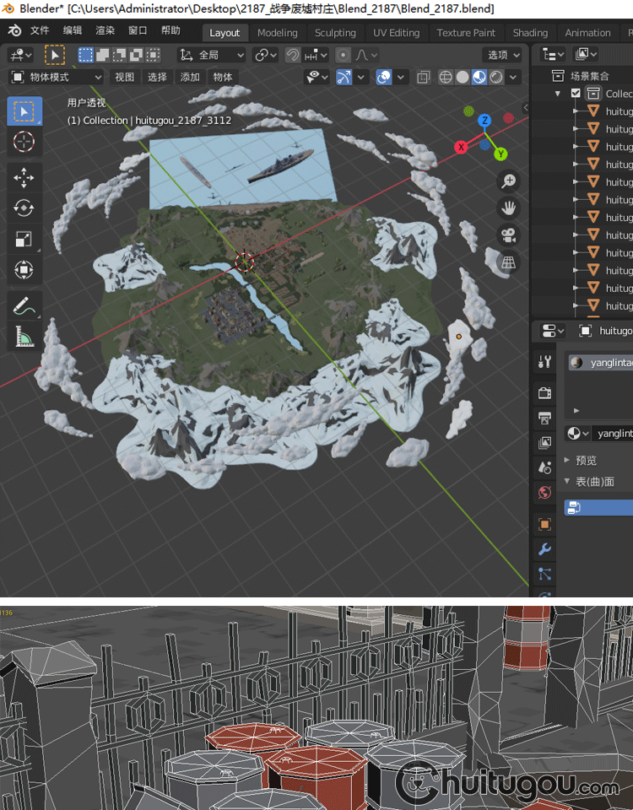Image resolution: width=633 pixels, height=810 pixels.
Task: Uncheck the Collection visibility checkbox
Action: [576, 94]
